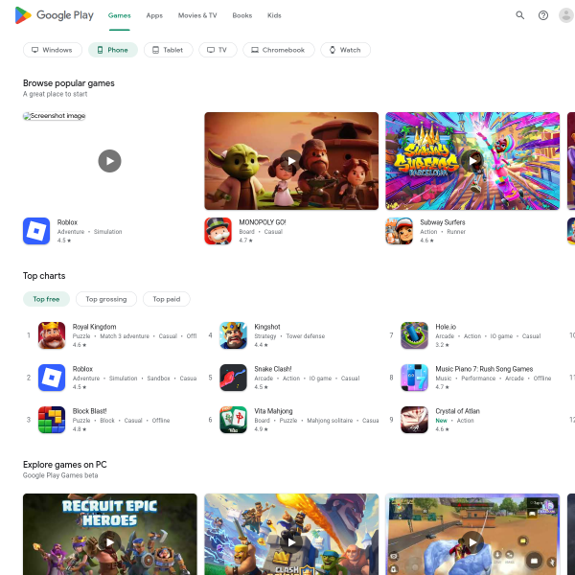Screen dimensions: 575x575
Task: Open Kingshot game icon
Action: 233,335
